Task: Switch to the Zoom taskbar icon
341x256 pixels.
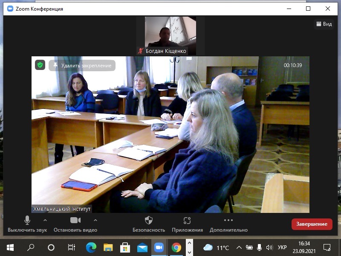Action: (159, 247)
